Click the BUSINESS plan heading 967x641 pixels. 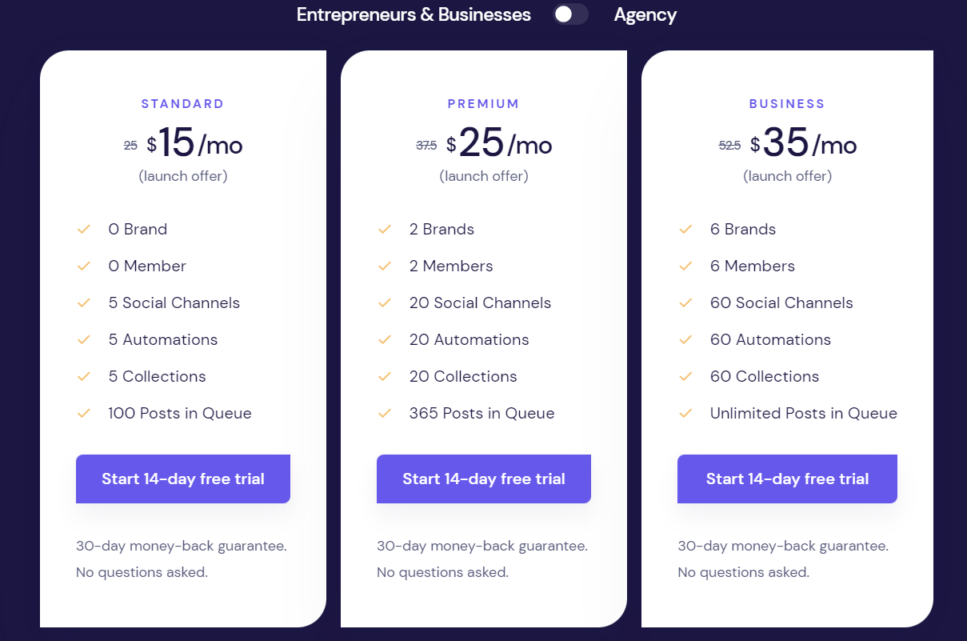[x=787, y=104]
